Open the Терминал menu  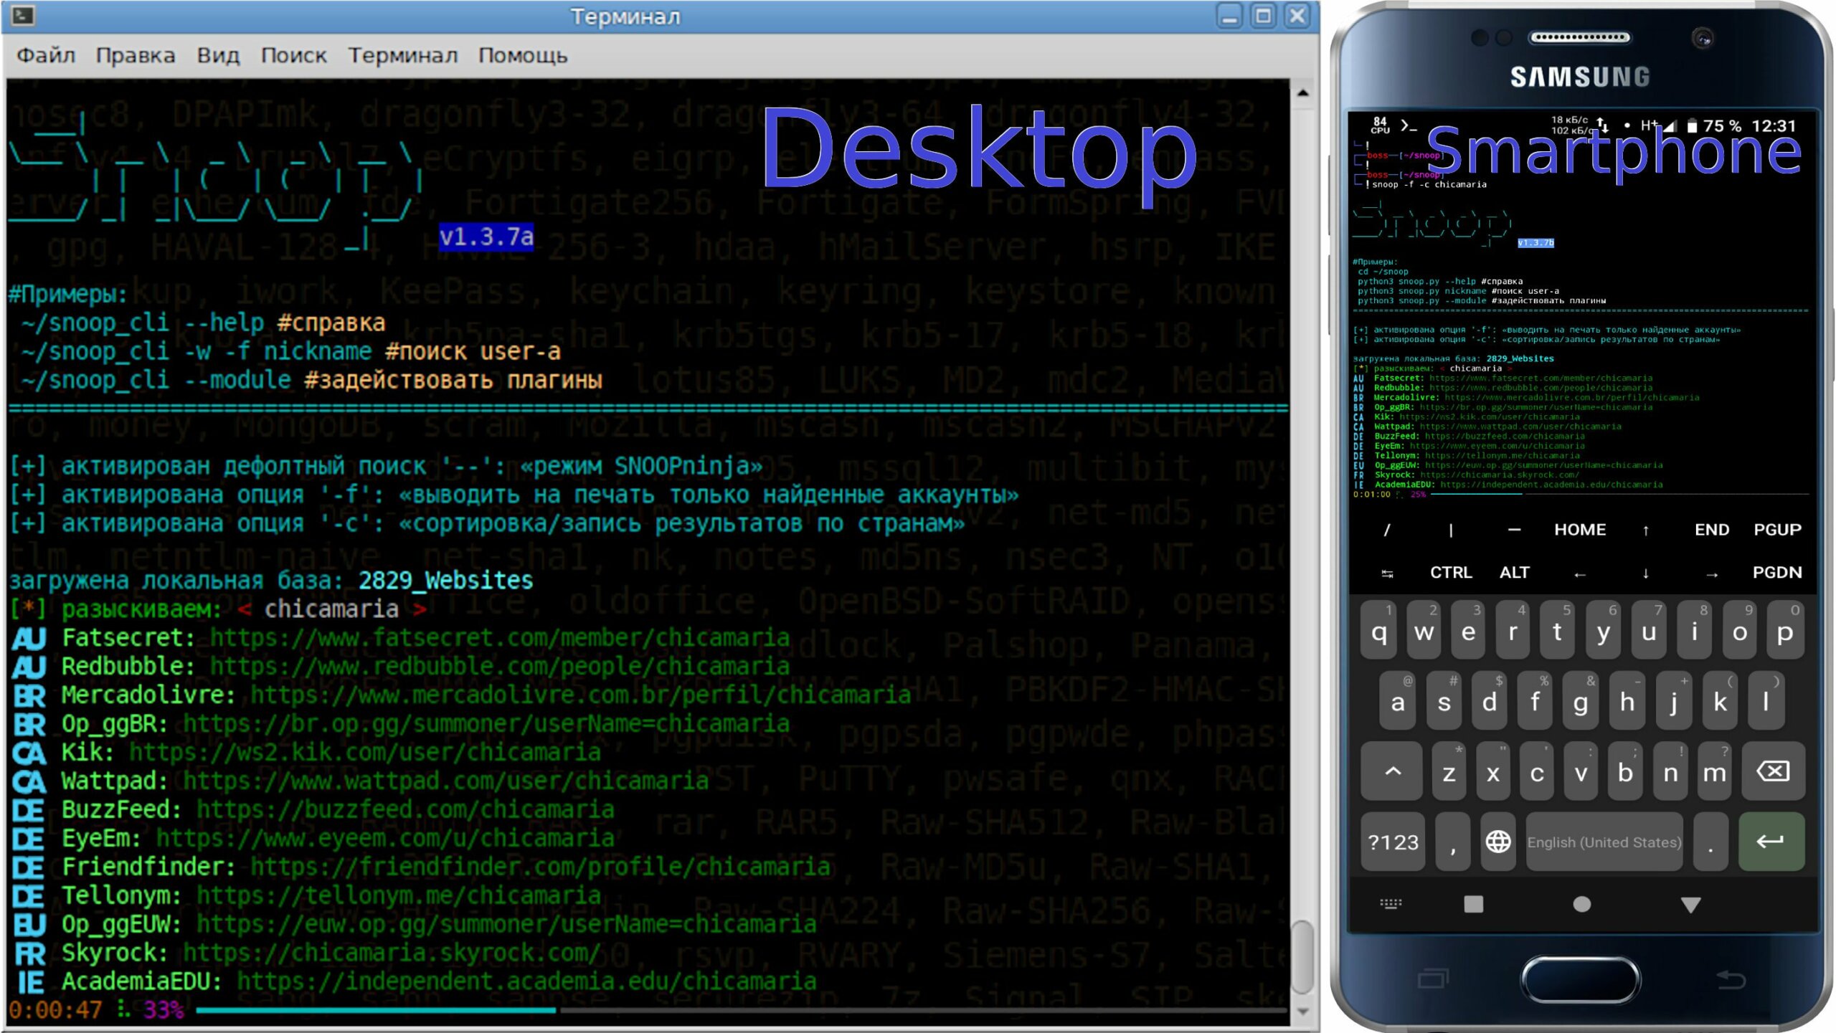click(x=402, y=55)
